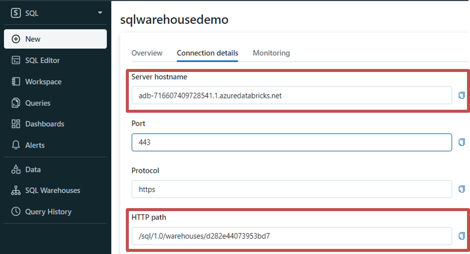Expand the SQL persona switcher dropdown
Viewport: 470px width, 254px height.
[x=99, y=13]
